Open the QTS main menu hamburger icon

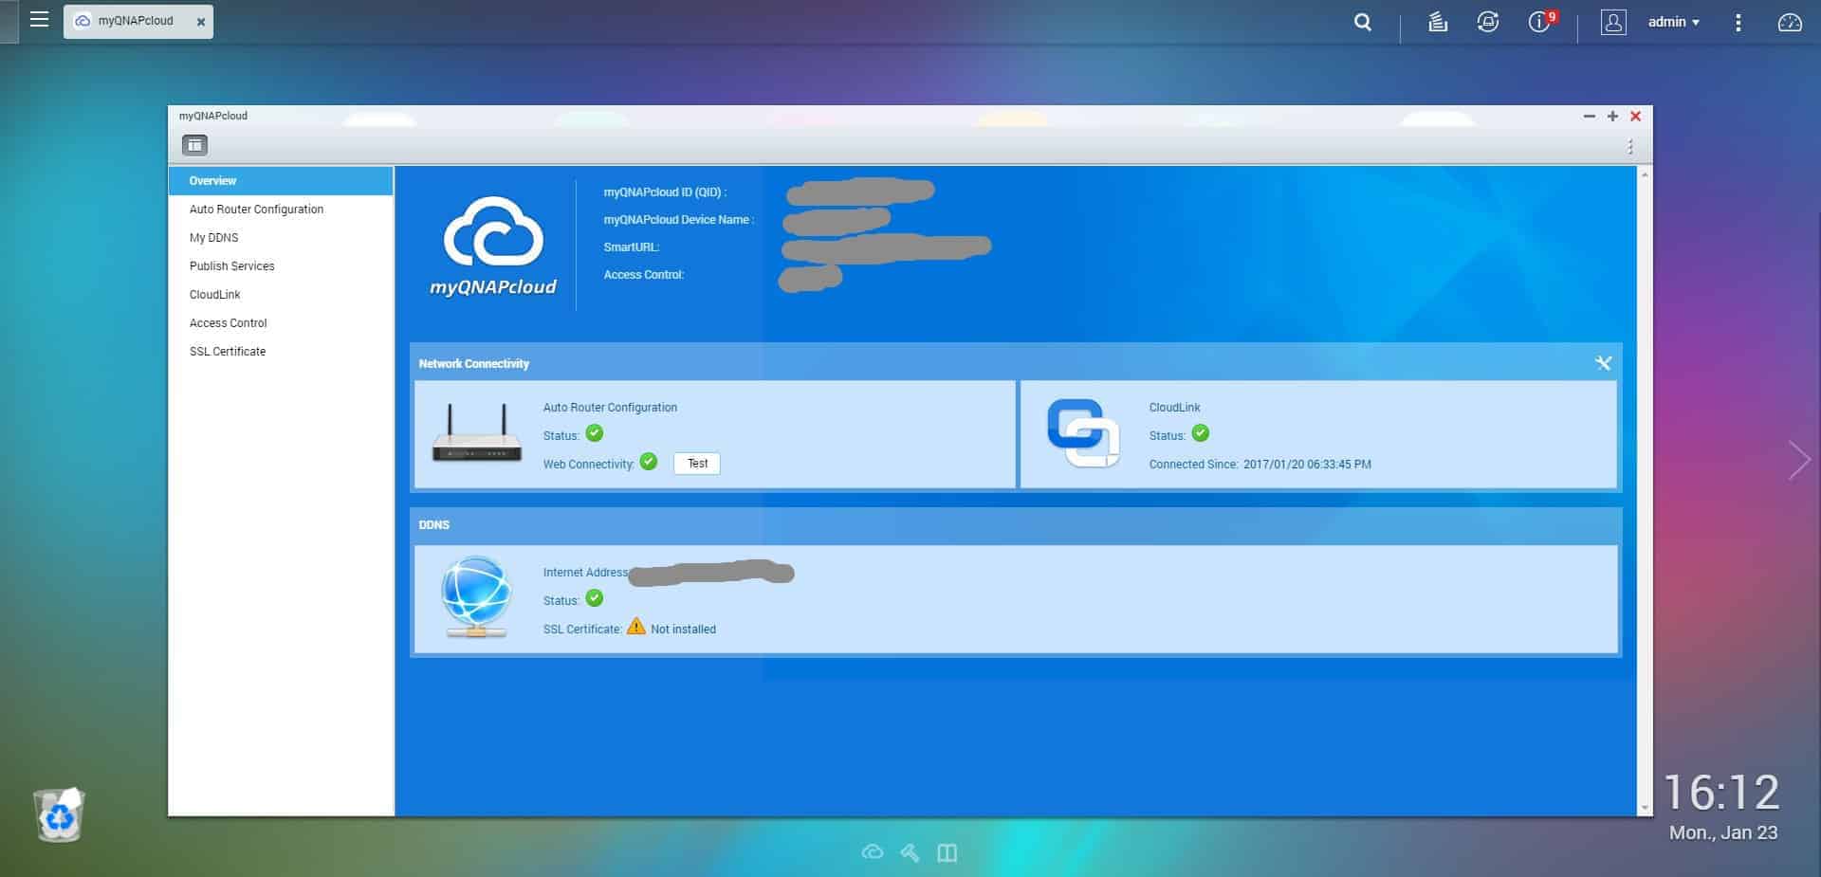pos(39,20)
